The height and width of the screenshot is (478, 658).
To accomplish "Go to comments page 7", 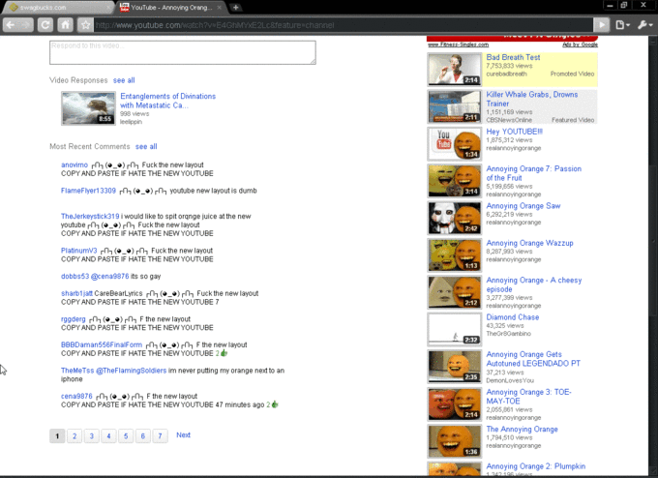I will point(160,436).
